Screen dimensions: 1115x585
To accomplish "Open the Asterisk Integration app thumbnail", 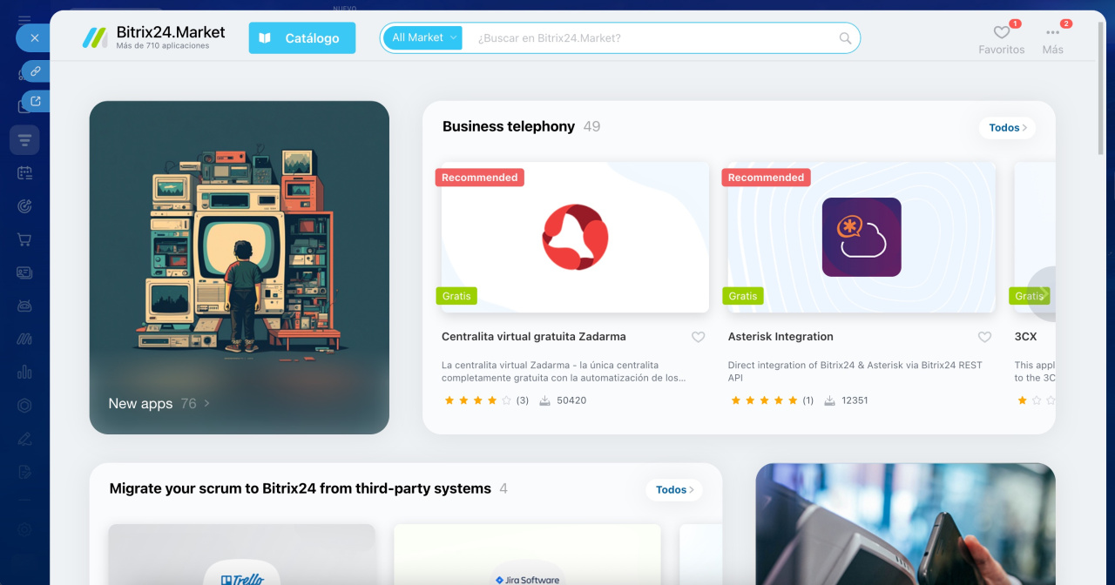I will click(x=862, y=237).
